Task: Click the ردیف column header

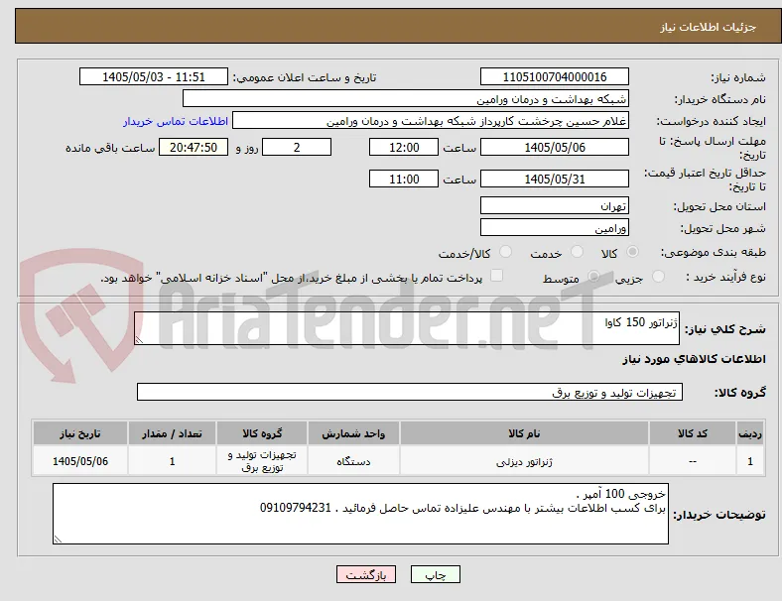Action: pyautogui.click(x=750, y=433)
